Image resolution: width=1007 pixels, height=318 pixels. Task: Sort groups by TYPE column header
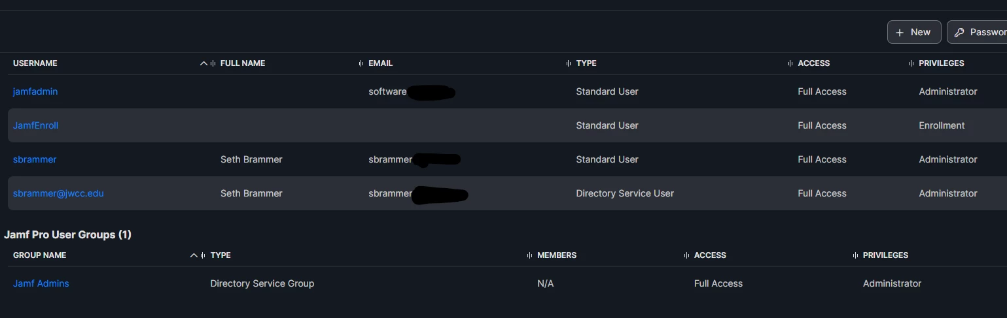[x=221, y=255]
